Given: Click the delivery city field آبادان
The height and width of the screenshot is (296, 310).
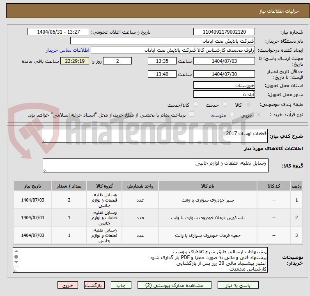Looking at the screenshot, I should (x=224, y=94).
